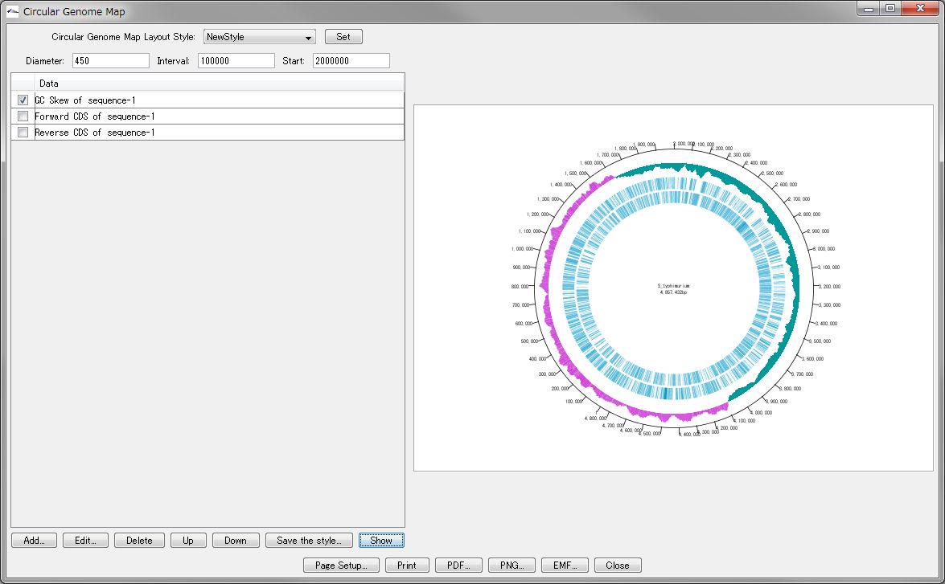Uncheck the GC Skew of sequence-1 checkbox
The width and height of the screenshot is (945, 584).
[23, 100]
